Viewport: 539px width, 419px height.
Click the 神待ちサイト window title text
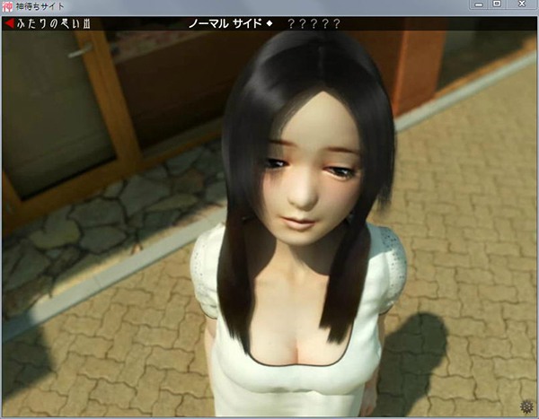[40, 6]
